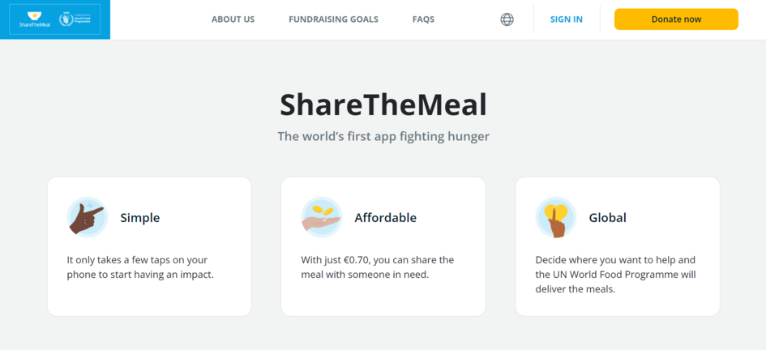Screen dimensions: 766x350
Task: Select the Affordable card heading
Action: 385,217
